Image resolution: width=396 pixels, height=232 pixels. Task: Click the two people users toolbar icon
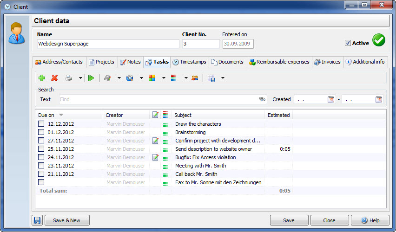coord(195,78)
